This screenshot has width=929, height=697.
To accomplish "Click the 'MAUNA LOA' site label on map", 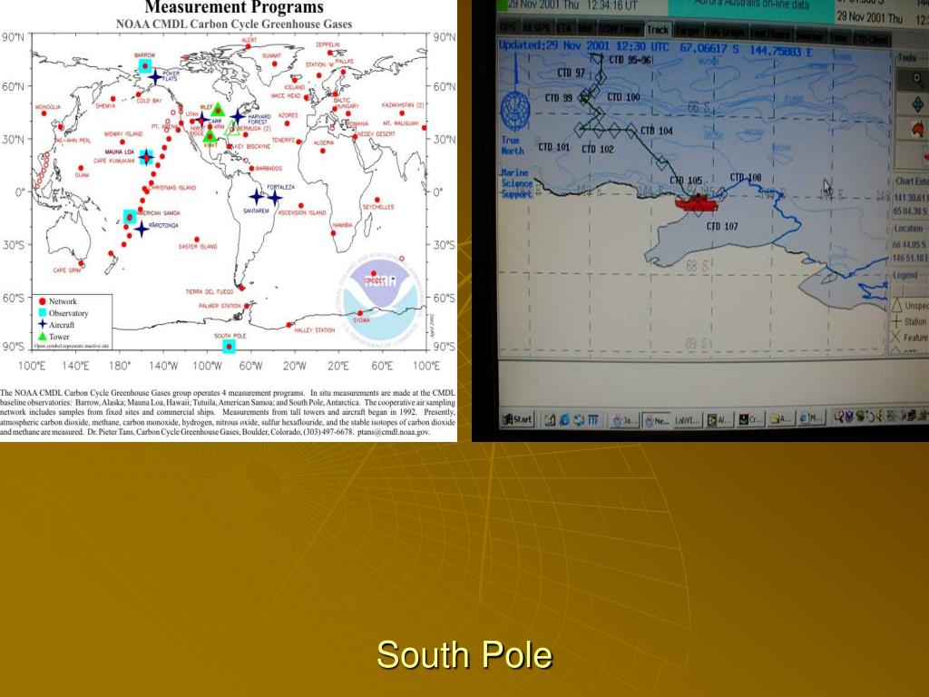I will tap(120, 152).
